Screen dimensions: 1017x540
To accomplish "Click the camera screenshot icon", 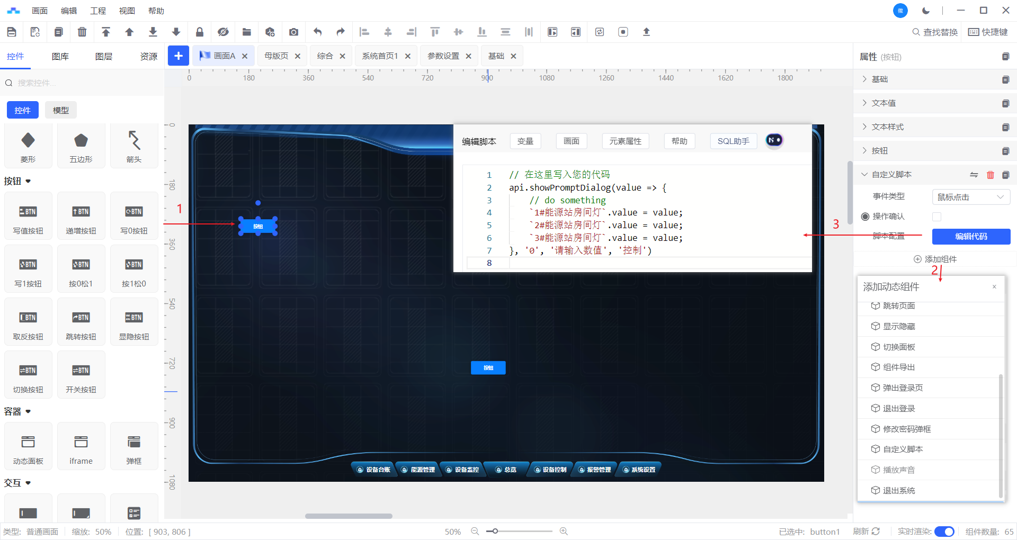I will pos(293,32).
